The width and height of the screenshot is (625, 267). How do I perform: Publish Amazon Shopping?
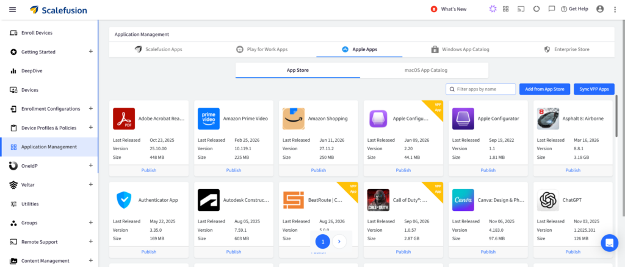click(x=319, y=170)
